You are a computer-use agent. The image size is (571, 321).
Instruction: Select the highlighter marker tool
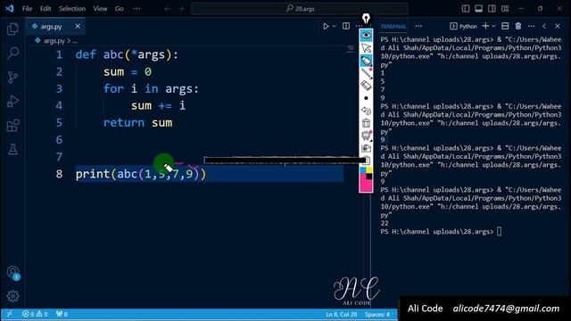366,61
